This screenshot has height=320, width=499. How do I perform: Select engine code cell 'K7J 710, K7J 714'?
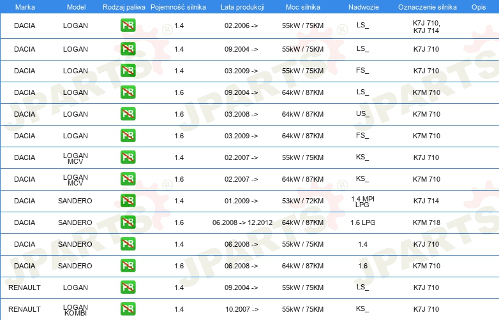[x=426, y=27]
